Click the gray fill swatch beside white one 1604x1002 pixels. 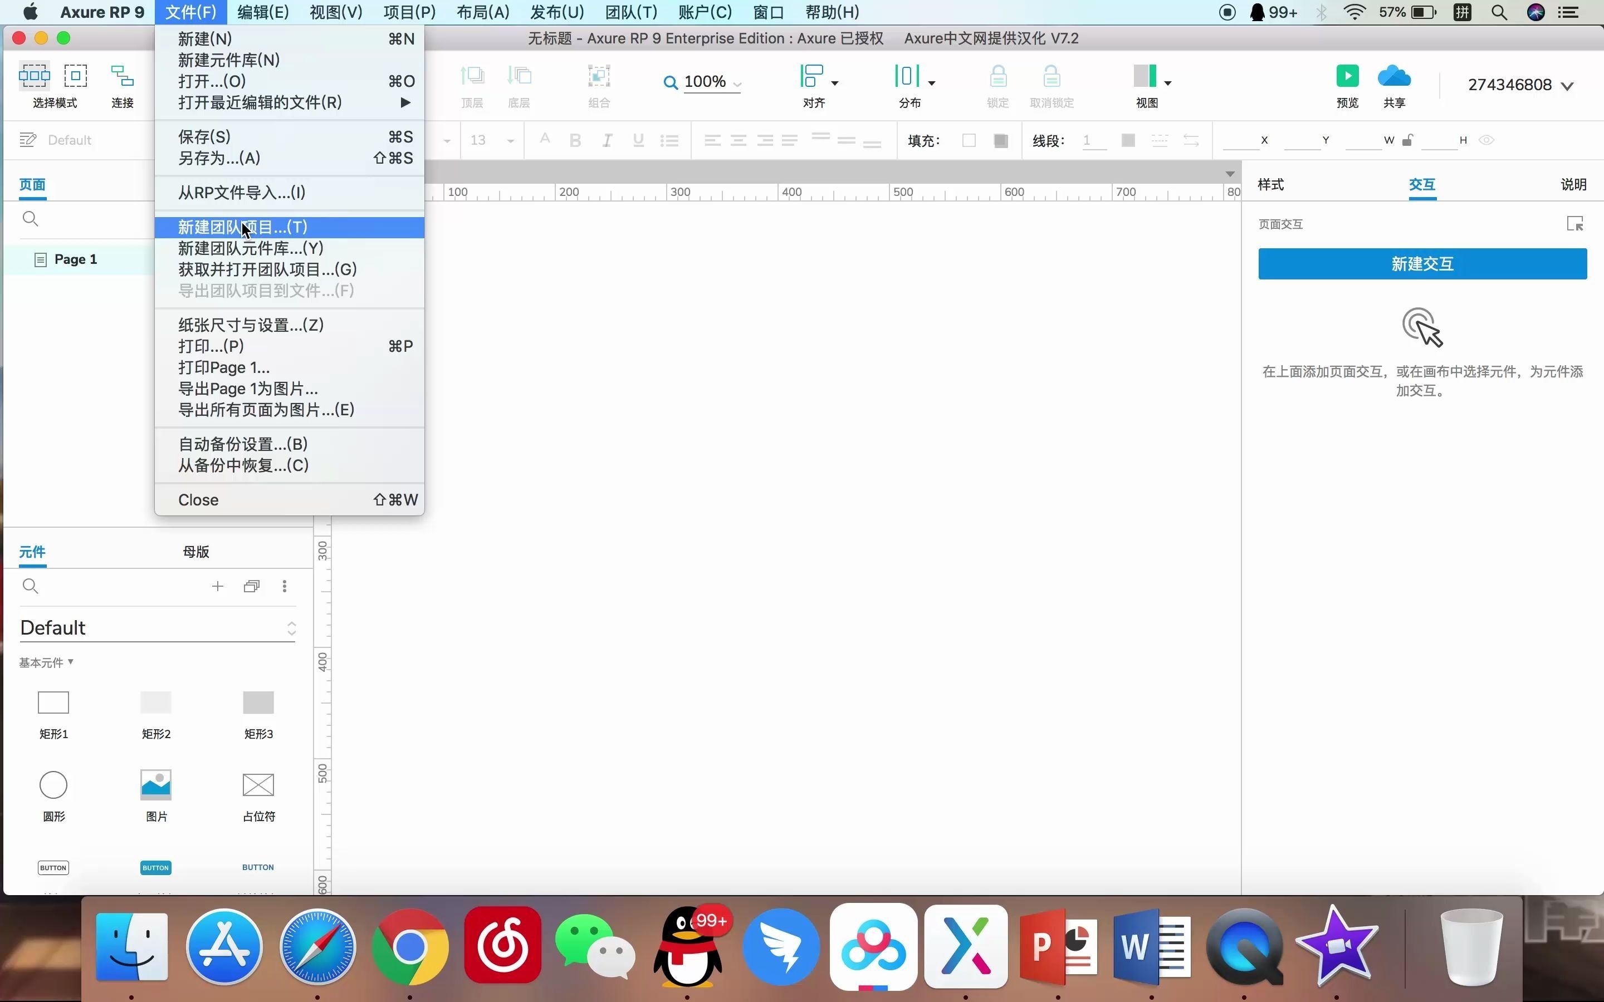pos(1001,140)
